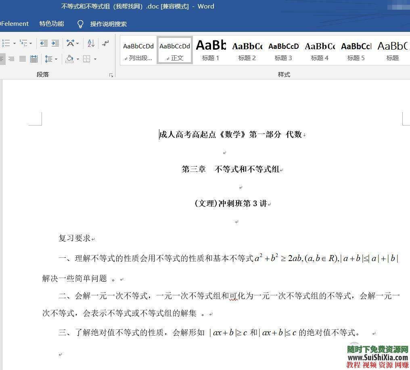Toggle left alignment for the paragraph
The width and height of the screenshot is (410, 370).
2,59
